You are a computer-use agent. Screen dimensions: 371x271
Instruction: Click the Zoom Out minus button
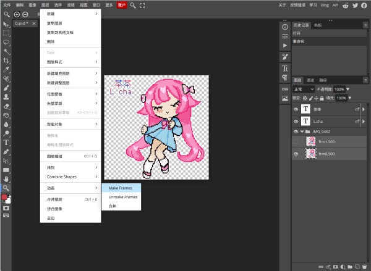pyautogui.click(x=25, y=14)
